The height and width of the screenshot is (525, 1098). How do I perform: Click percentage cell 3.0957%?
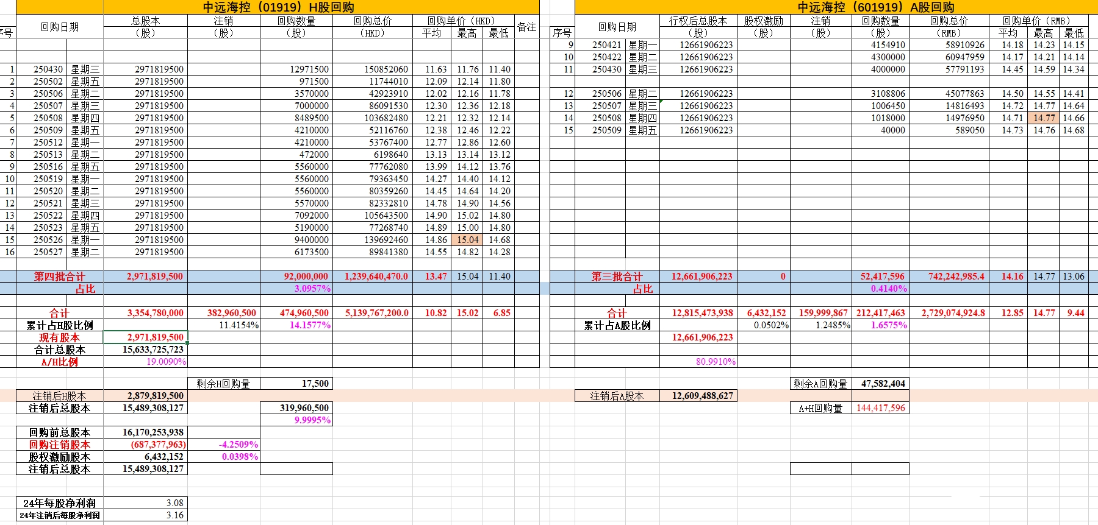(296, 289)
